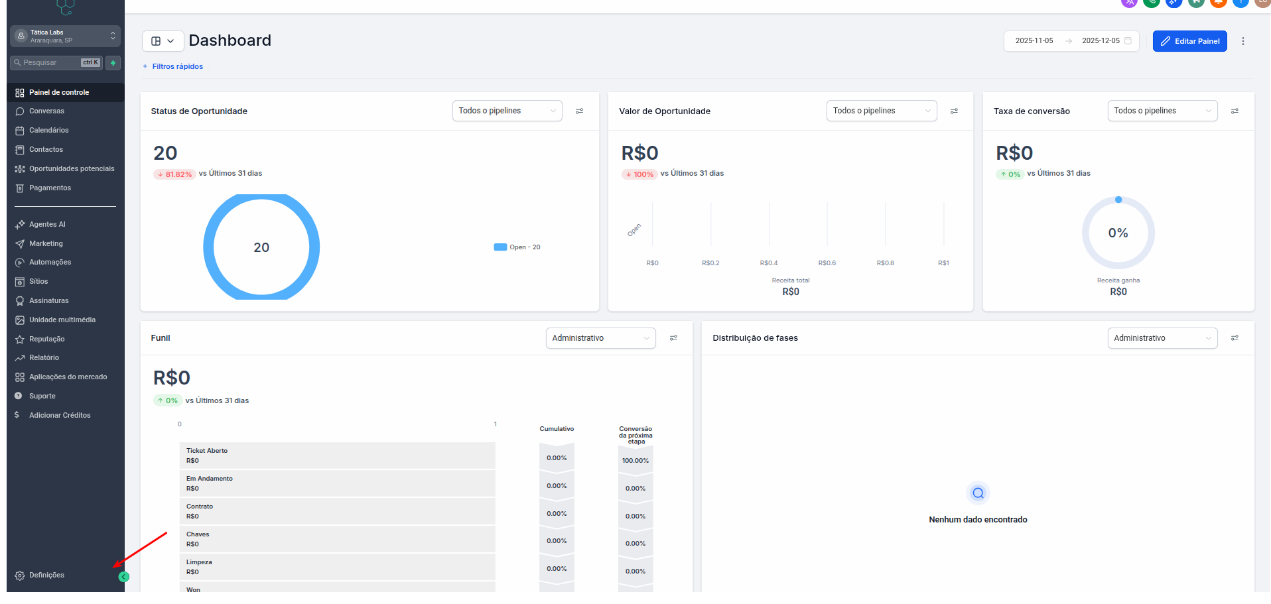Click the Assinaturas badge icon

click(x=20, y=301)
